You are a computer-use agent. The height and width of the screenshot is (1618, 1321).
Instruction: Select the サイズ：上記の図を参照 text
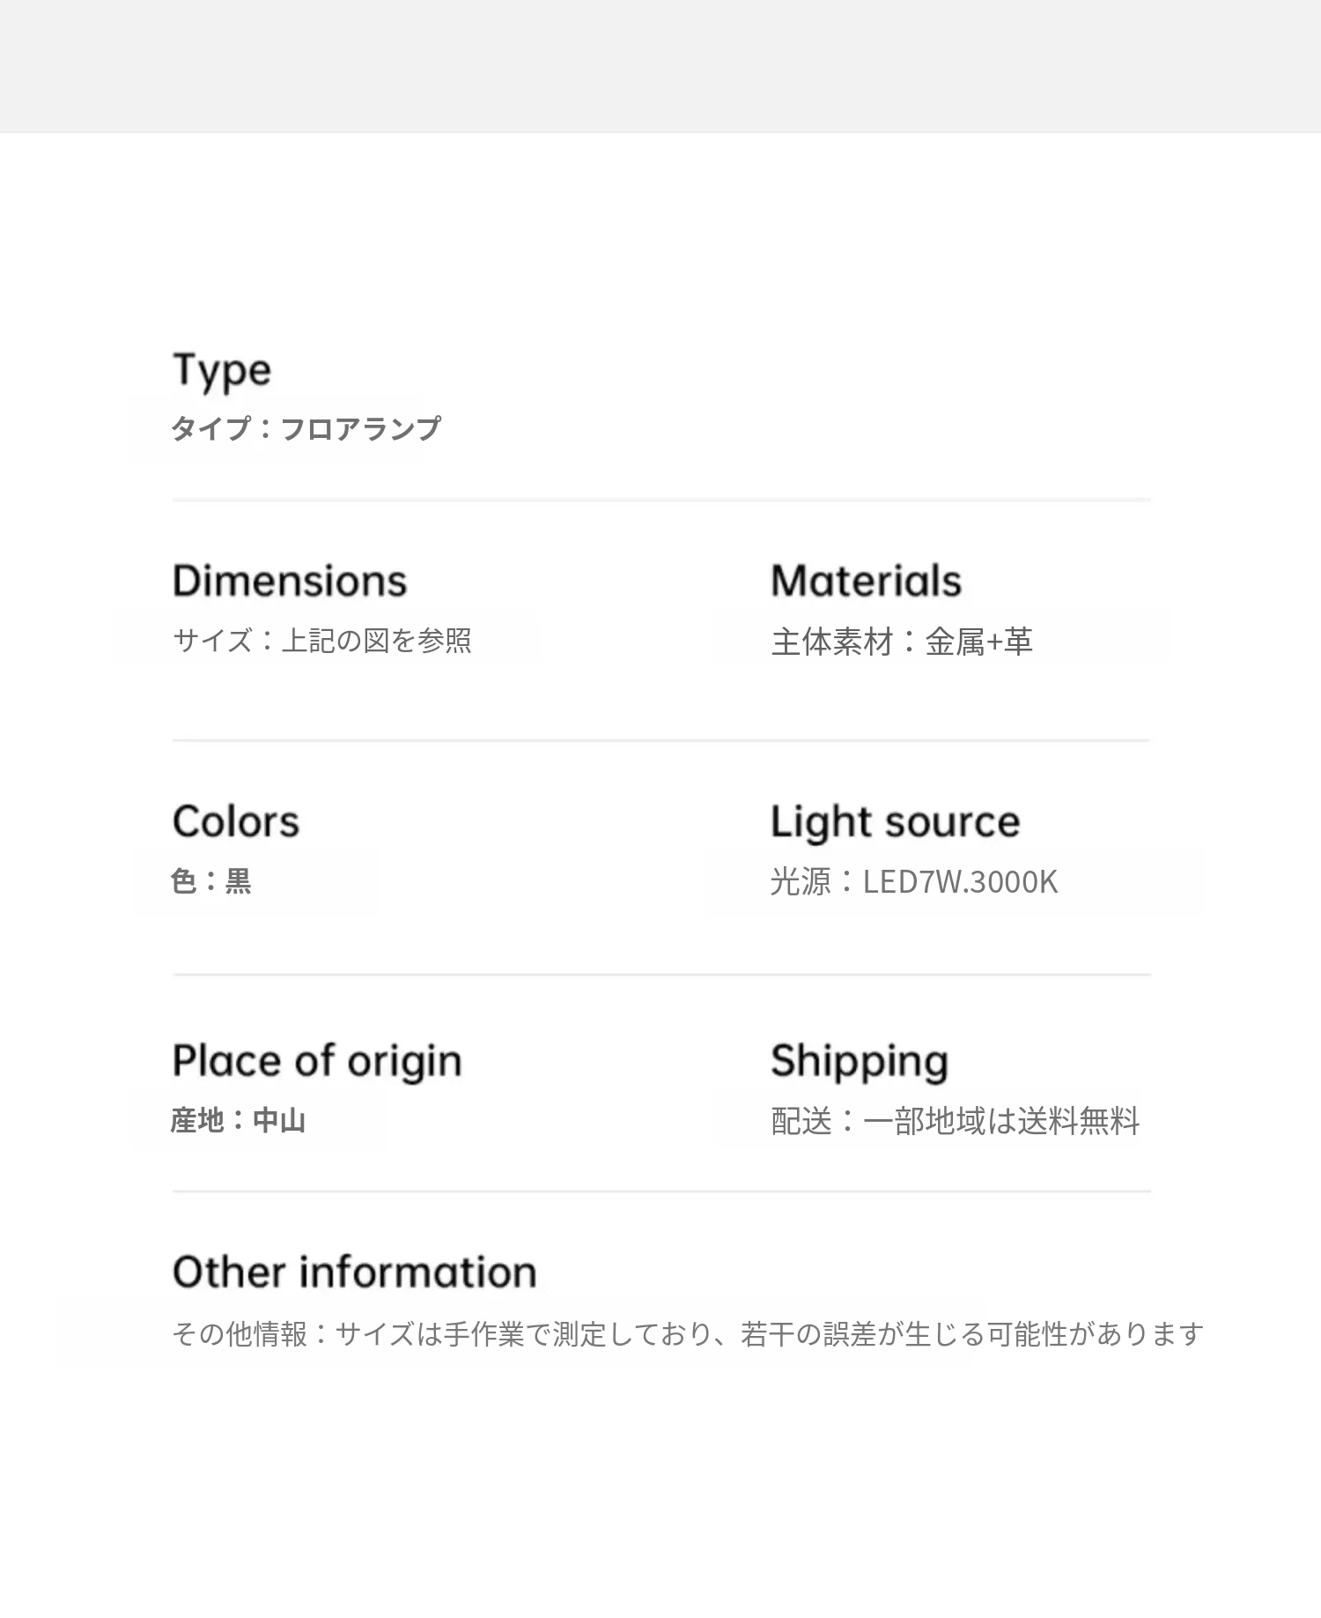click(322, 641)
